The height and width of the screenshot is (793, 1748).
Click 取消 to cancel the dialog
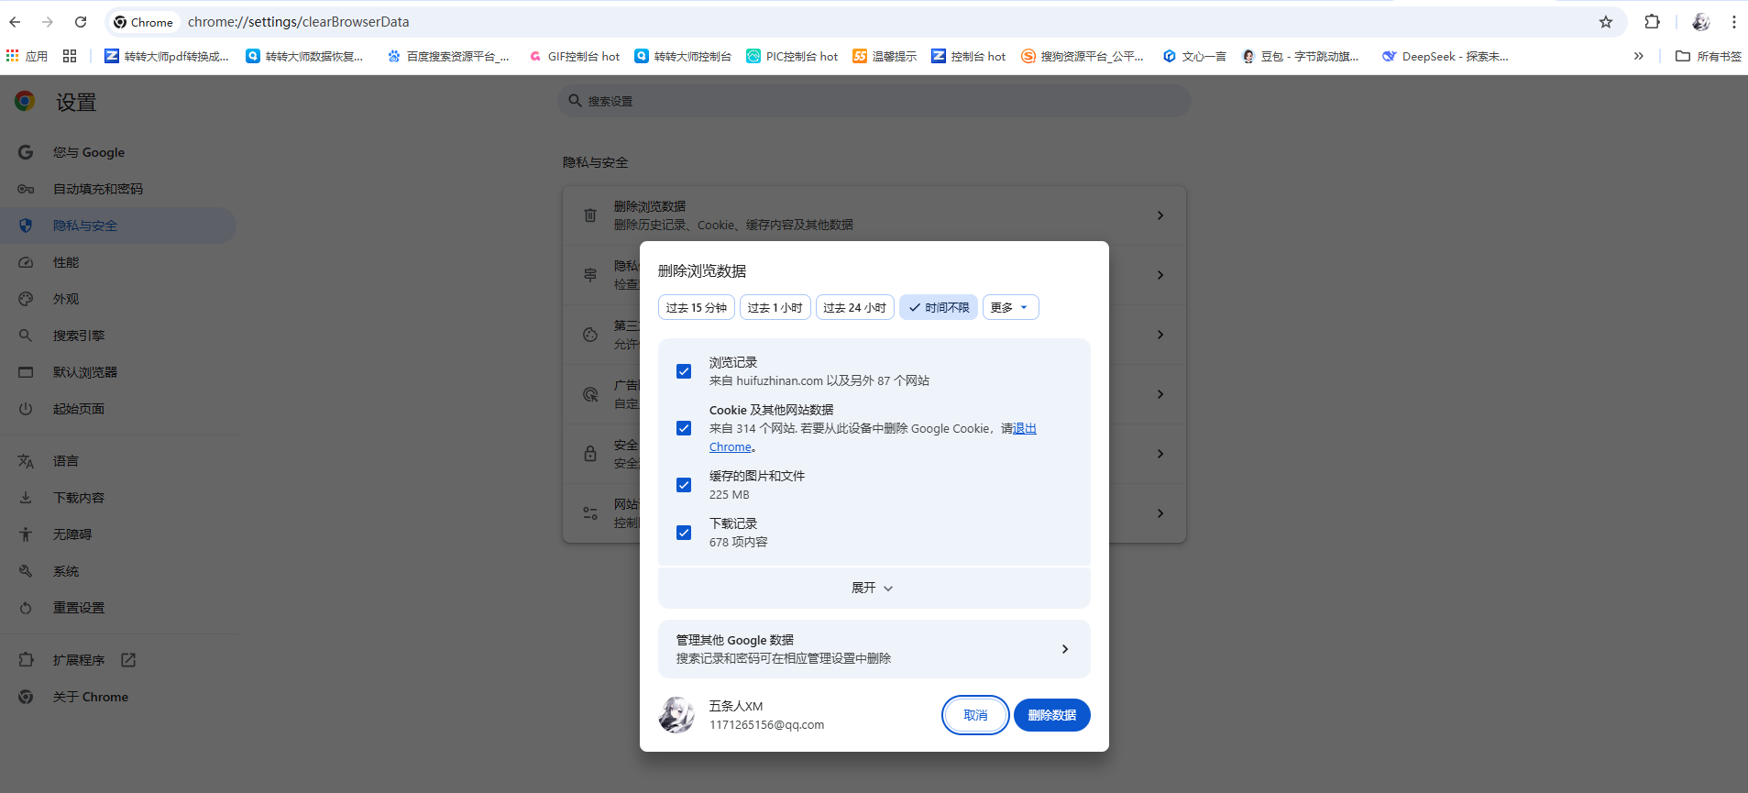pyautogui.click(x=975, y=715)
